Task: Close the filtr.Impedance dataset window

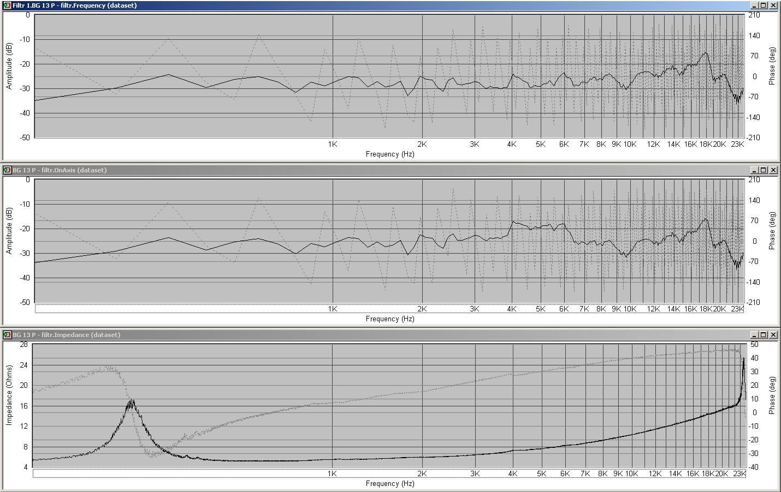Action: pos(773,335)
